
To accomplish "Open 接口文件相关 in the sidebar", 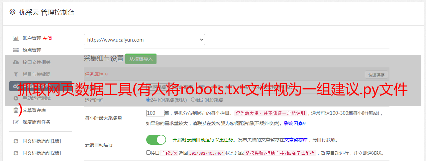I will click(37, 62).
